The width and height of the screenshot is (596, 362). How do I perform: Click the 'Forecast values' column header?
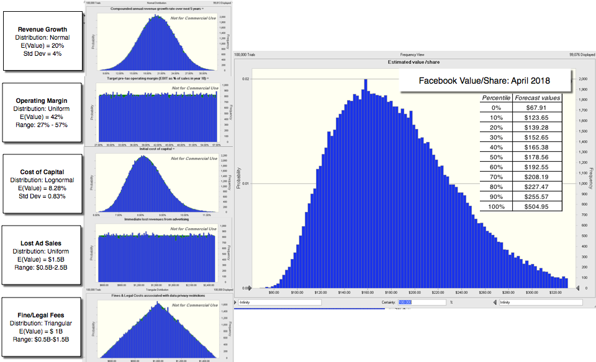click(x=537, y=98)
